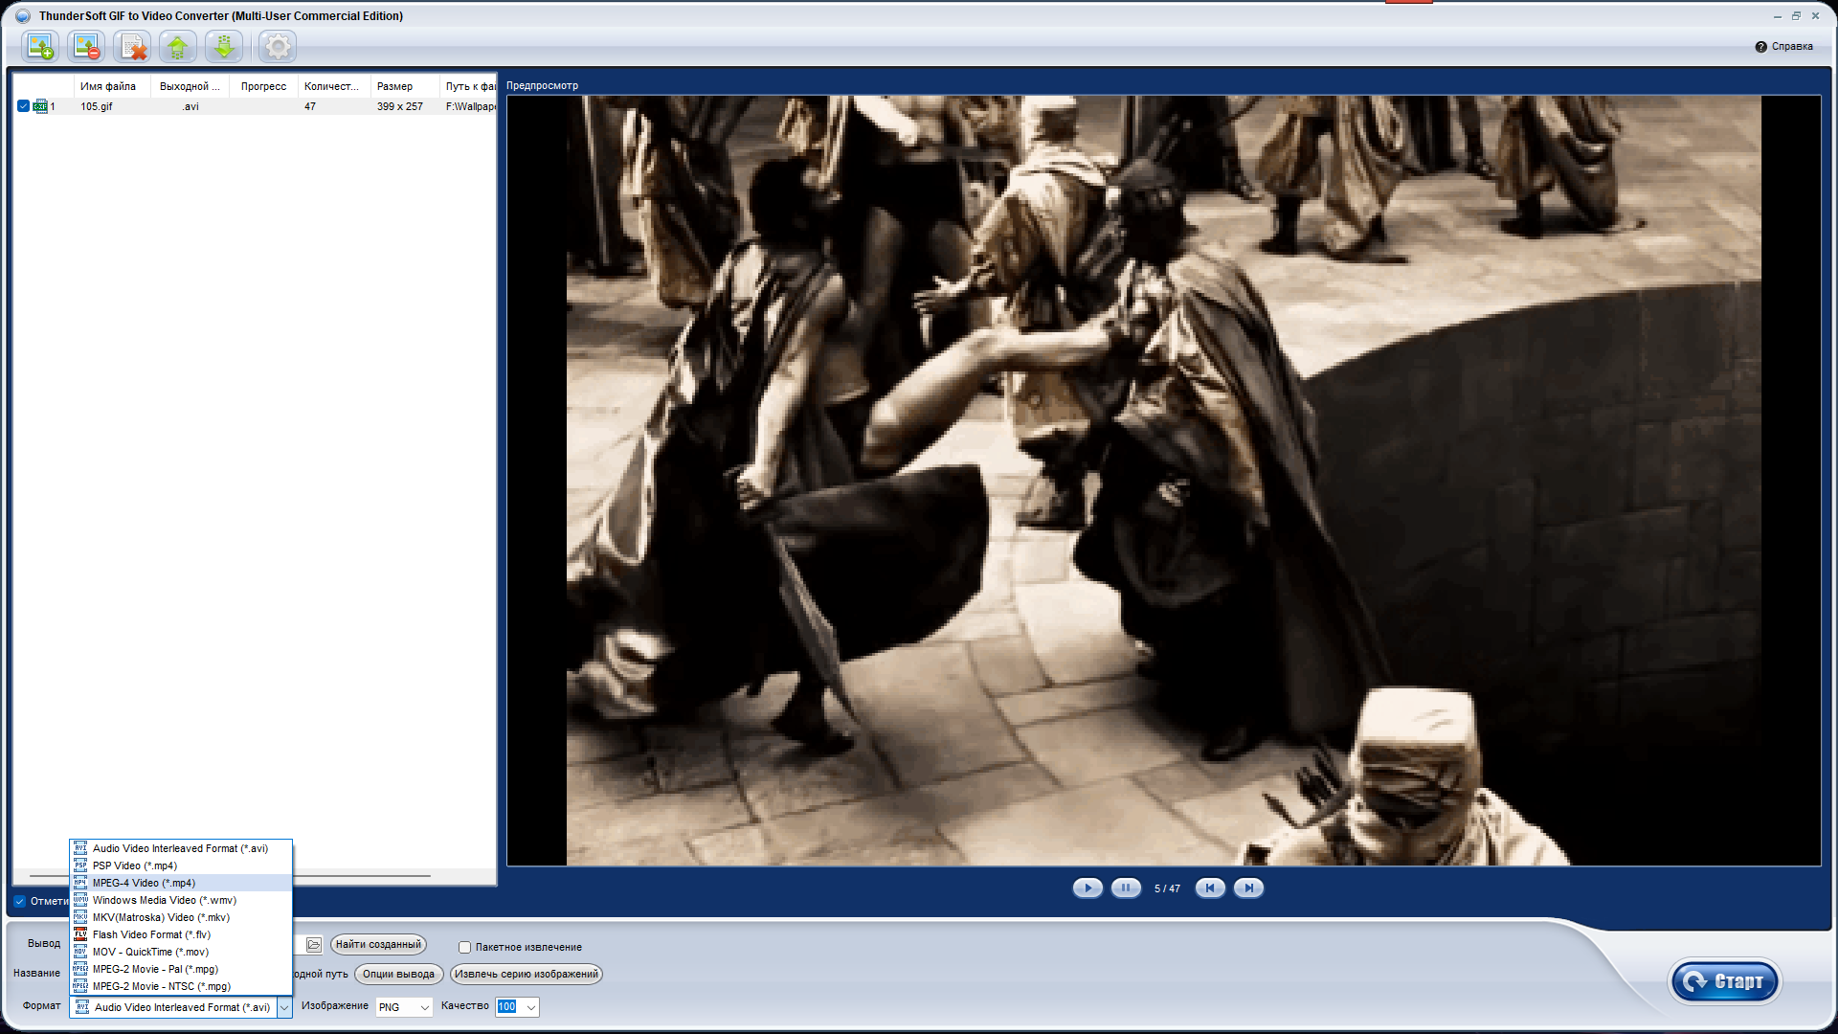Skip to the next frame
This screenshot has width=1838, height=1034.
coord(1248,888)
